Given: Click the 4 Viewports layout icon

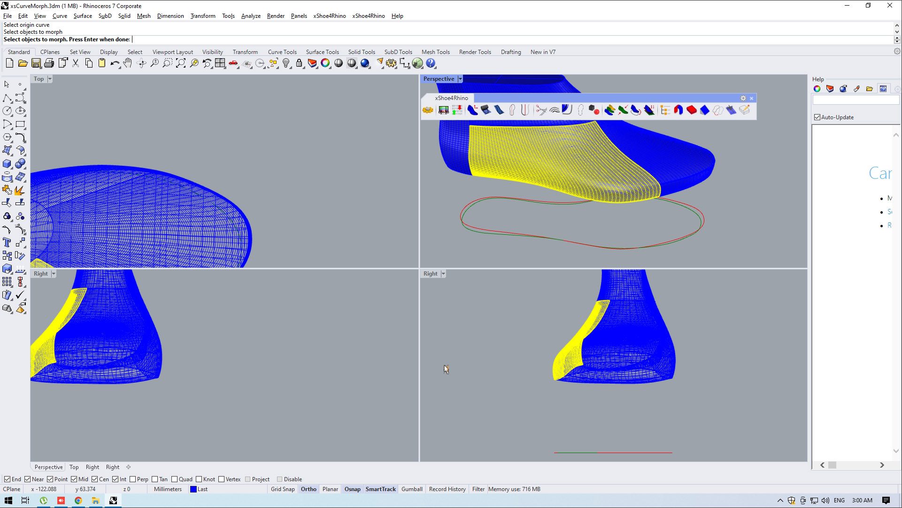Looking at the screenshot, I should (220, 63).
